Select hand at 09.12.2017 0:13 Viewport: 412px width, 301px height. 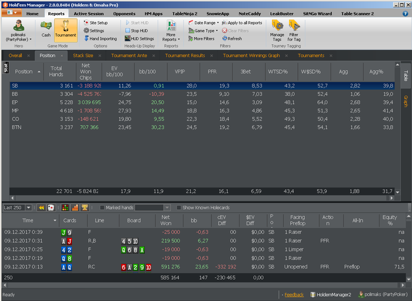click(204, 267)
